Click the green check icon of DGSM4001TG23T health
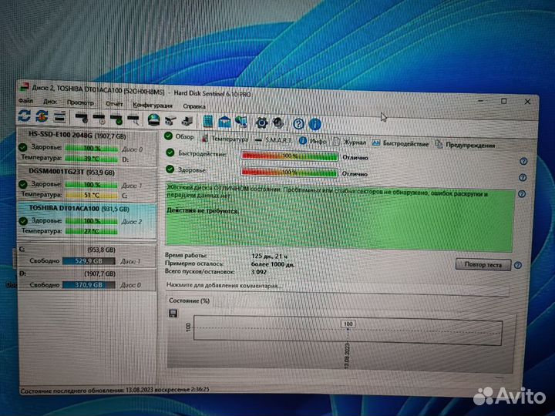Viewport: 555px width, 416px height. click(23, 184)
